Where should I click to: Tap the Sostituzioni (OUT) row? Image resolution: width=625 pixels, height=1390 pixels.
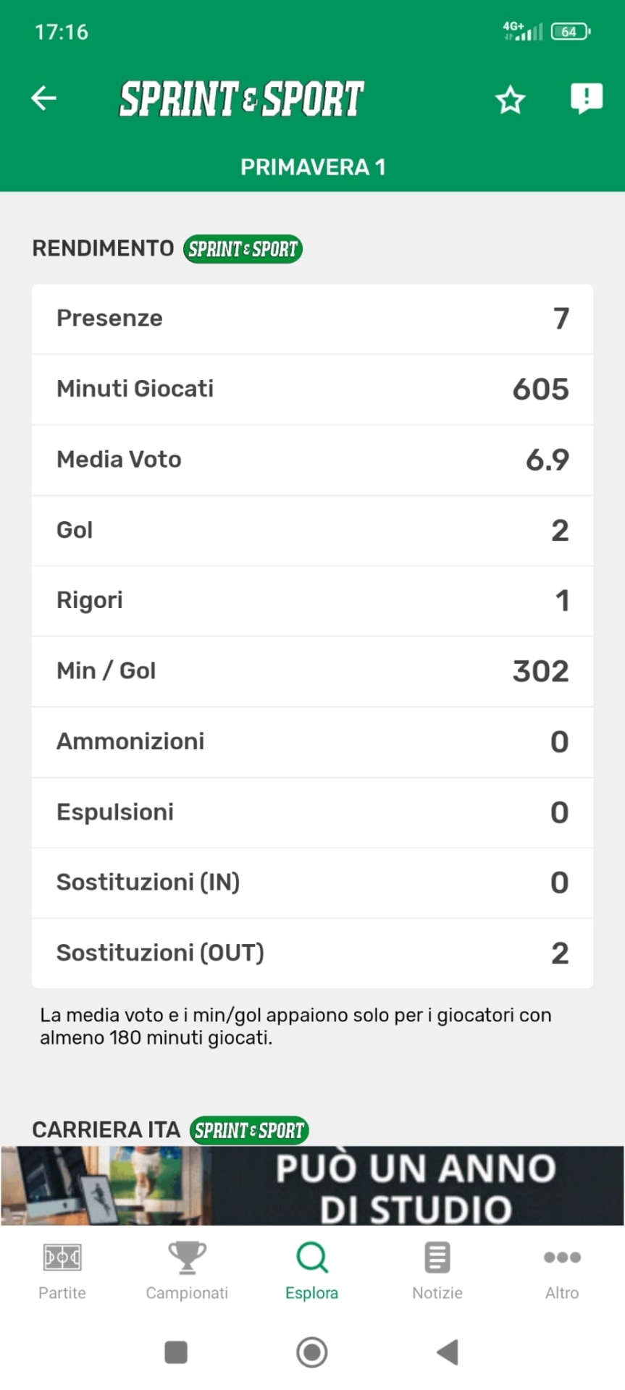[x=312, y=953]
